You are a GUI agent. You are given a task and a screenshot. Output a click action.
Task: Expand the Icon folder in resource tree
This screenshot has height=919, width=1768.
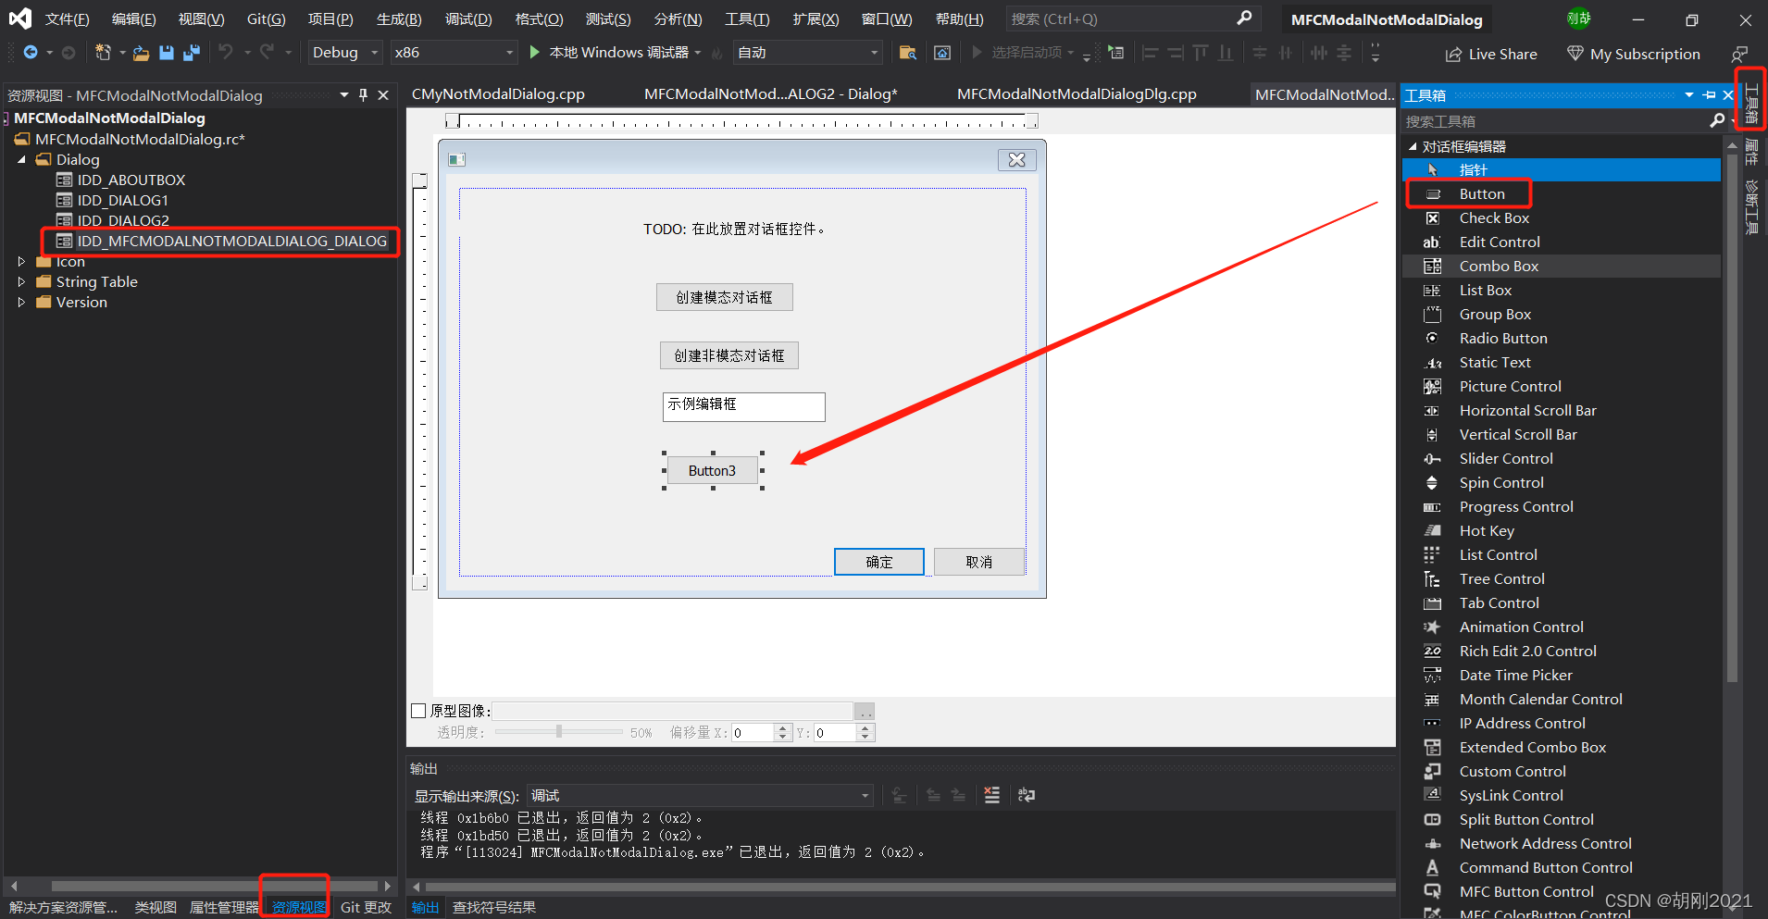21,262
